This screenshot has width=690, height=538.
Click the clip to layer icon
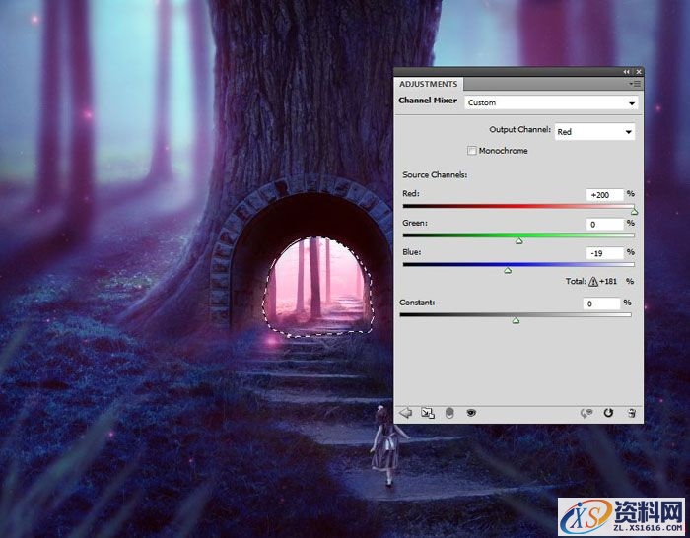[449, 413]
